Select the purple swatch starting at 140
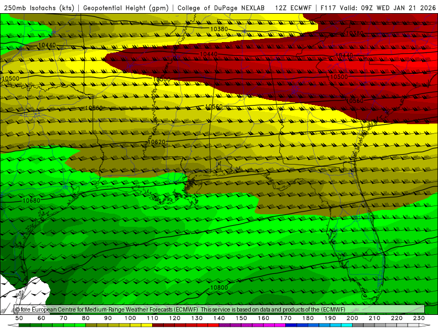 [x=224, y=325]
